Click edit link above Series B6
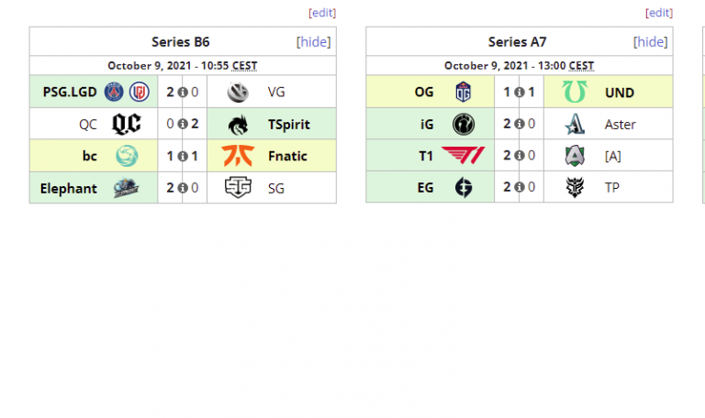This screenshot has width=705, height=418. click(x=322, y=13)
